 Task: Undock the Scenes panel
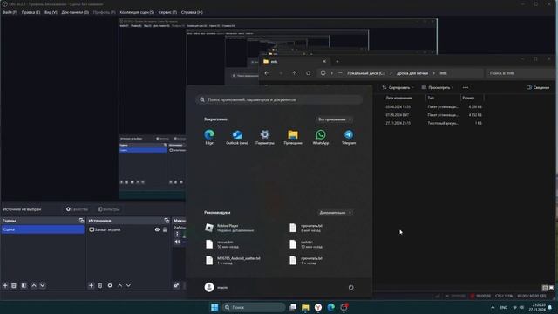(x=81, y=221)
